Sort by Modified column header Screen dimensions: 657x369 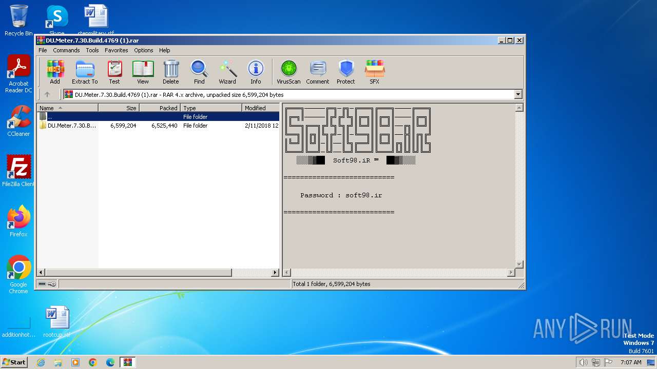tap(261, 108)
